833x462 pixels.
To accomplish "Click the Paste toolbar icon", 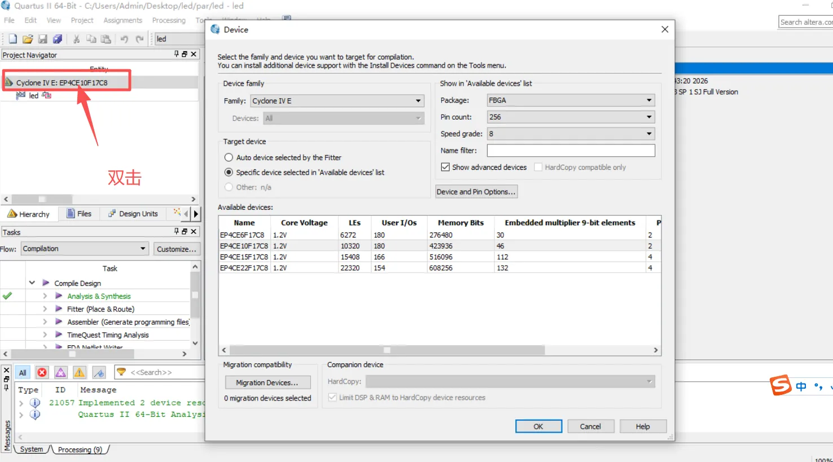I will click(x=106, y=39).
